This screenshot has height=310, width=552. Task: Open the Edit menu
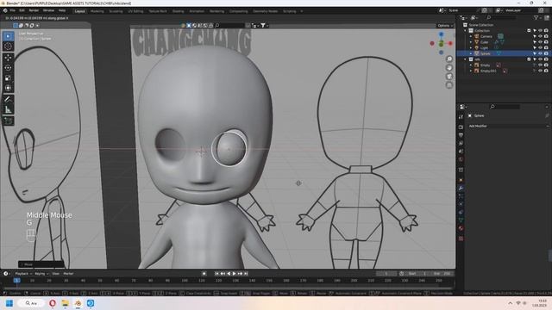(22, 11)
